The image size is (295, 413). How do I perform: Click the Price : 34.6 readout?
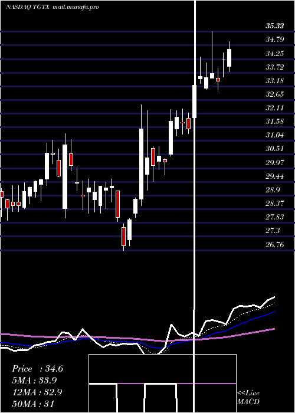(x=37, y=369)
